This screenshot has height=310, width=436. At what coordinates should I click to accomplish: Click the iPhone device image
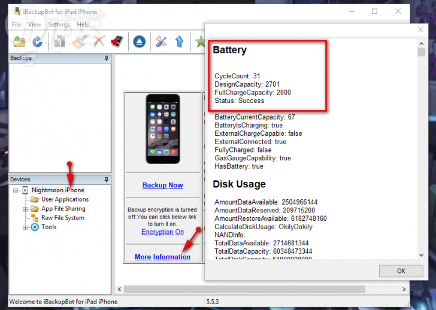coord(163,129)
